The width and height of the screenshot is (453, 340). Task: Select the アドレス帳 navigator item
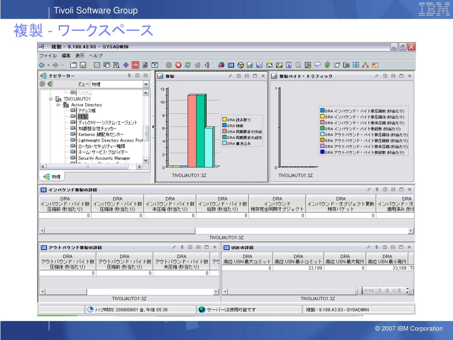[87, 111]
